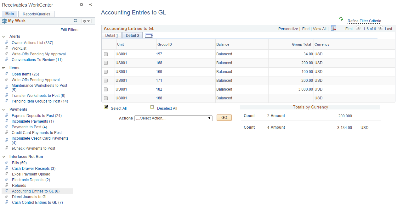Select the checkbox for Group ID 157
397x206 pixels.
[x=106, y=54]
